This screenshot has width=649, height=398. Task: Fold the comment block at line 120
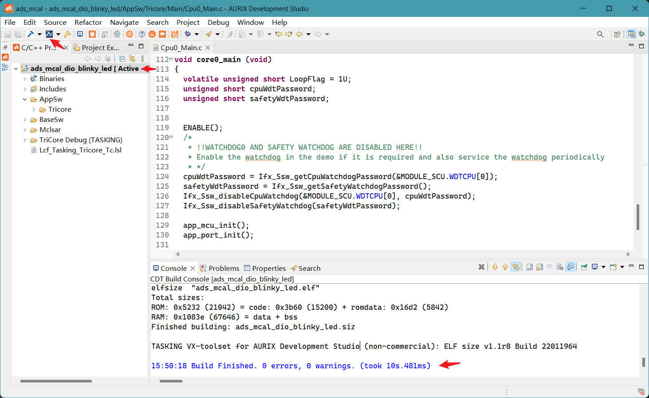pyautogui.click(x=171, y=137)
